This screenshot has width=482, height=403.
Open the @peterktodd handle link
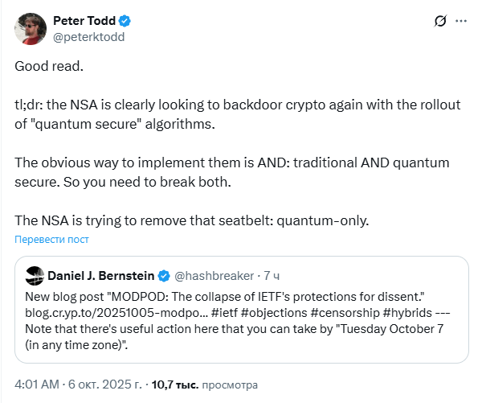[88, 36]
